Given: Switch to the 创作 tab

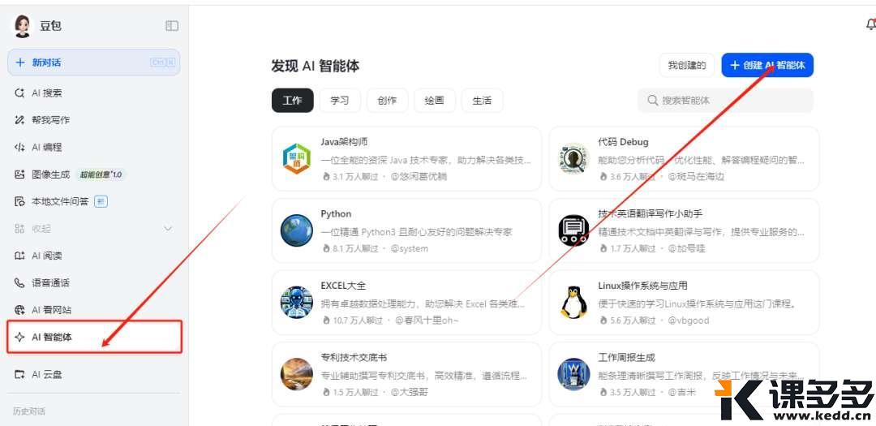Looking at the screenshot, I should coord(387,101).
